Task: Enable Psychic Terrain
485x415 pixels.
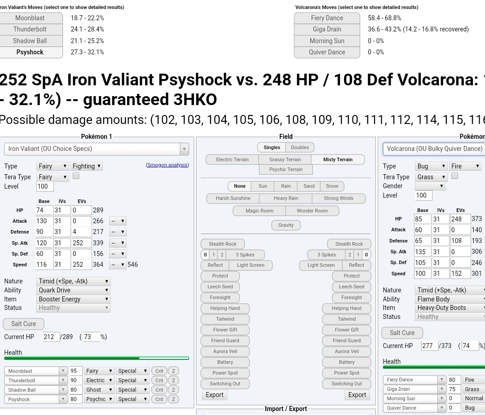Action: (x=286, y=169)
